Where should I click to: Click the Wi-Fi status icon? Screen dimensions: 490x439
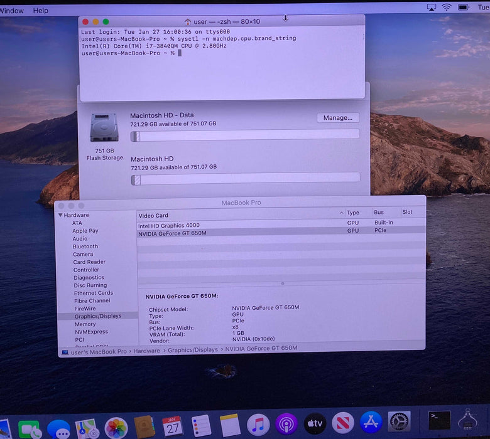pyautogui.click(x=447, y=7)
